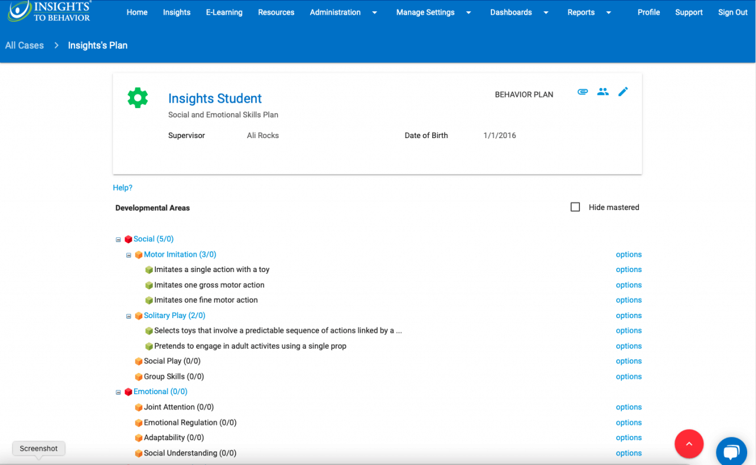Click the attachment paperclip icon
The height and width of the screenshot is (465, 756).
pyautogui.click(x=582, y=91)
